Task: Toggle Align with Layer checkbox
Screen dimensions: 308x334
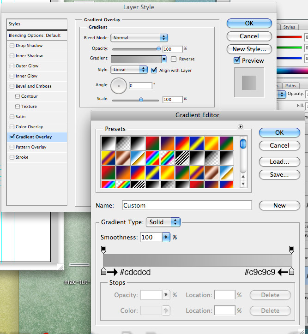Action: point(154,70)
